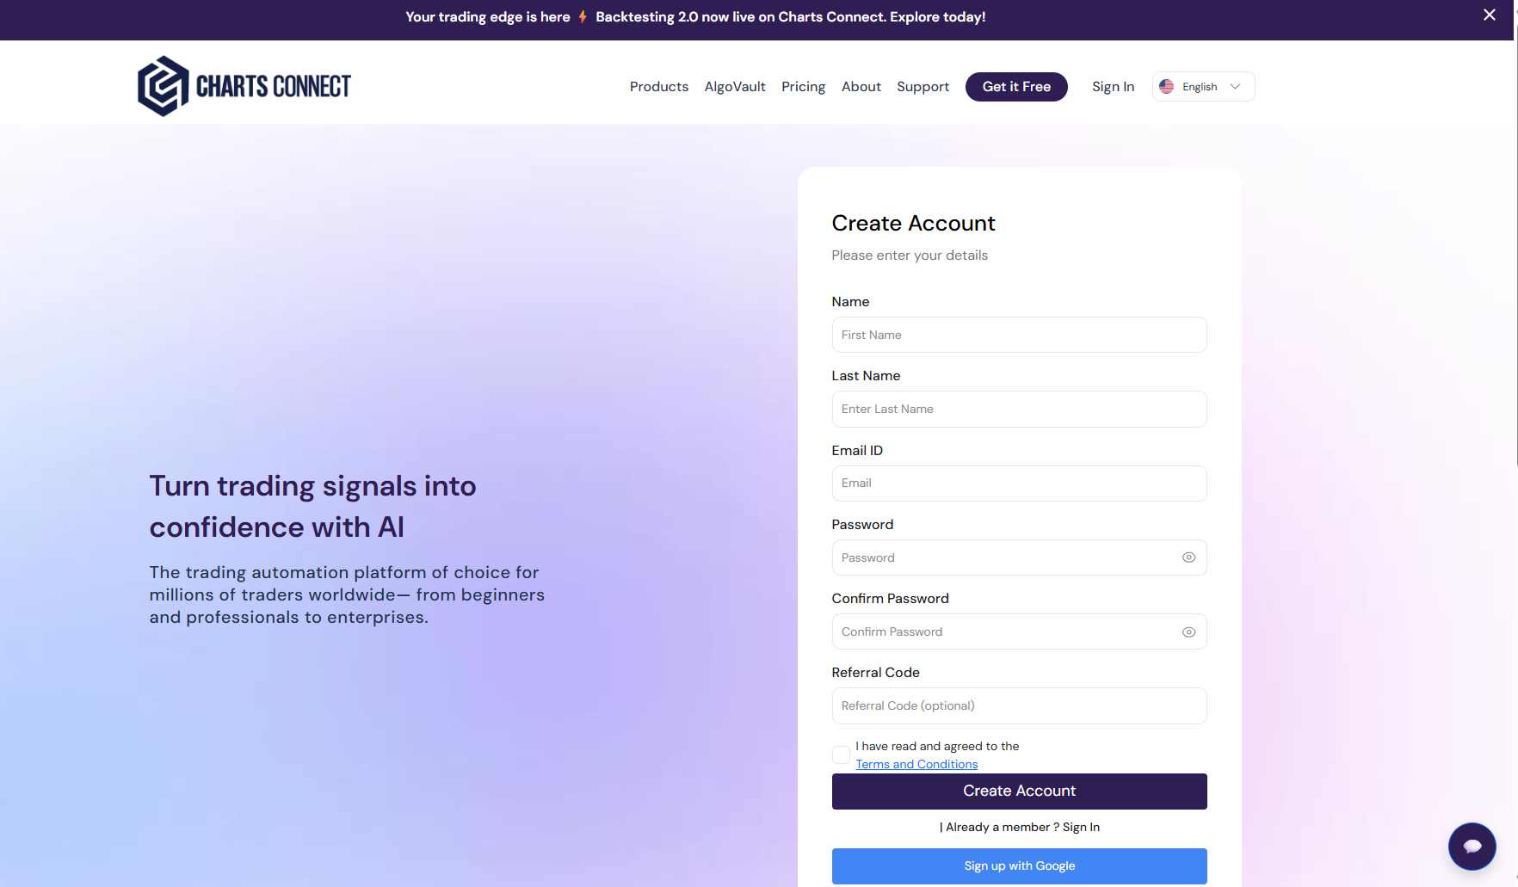Expand the English language dropdown

tap(1235, 87)
